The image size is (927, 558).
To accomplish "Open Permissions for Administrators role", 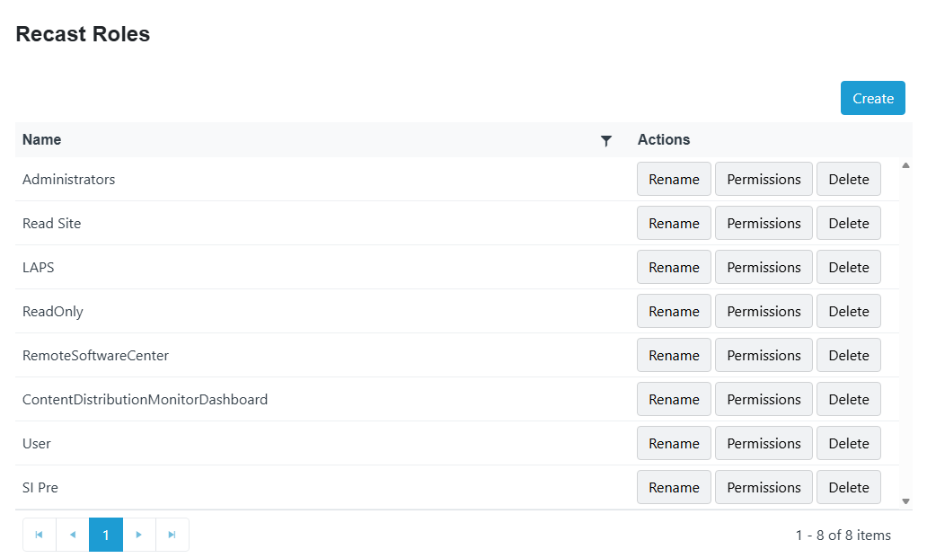I will [x=764, y=179].
